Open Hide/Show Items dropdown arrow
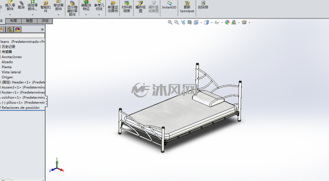The height and width of the screenshot is (181, 329). point(222,23)
